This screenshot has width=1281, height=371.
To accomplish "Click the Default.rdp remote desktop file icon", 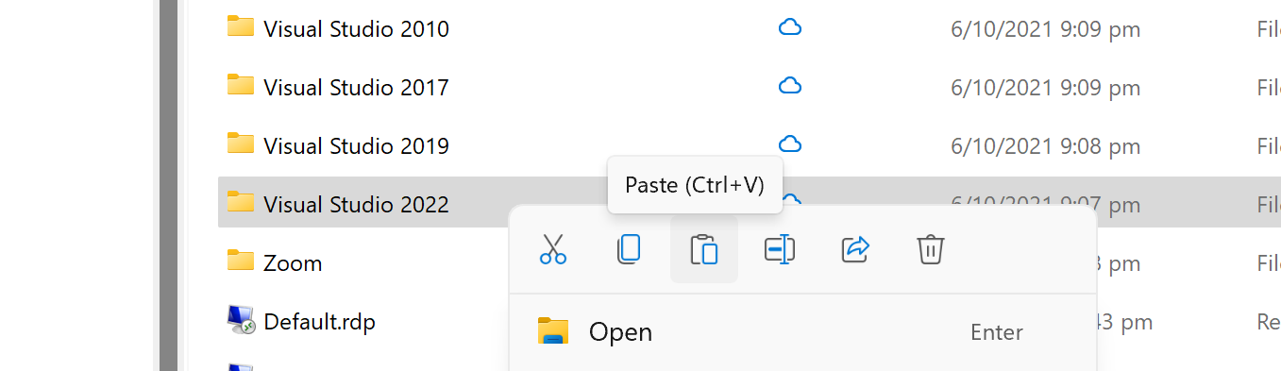I will click(x=242, y=320).
